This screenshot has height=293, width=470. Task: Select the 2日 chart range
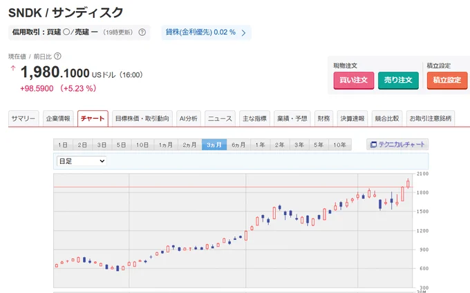coord(82,145)
